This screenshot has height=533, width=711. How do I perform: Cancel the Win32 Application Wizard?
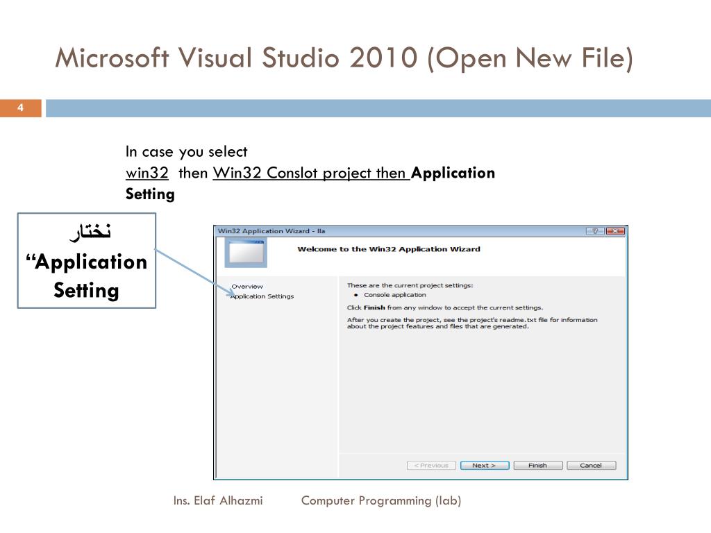[592, 466]
